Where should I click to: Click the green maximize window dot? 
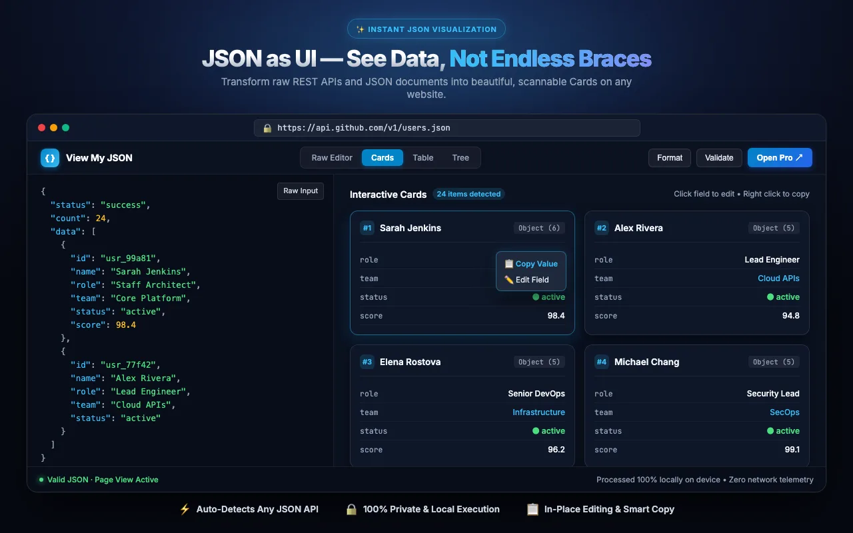click(x=65, y=128)
